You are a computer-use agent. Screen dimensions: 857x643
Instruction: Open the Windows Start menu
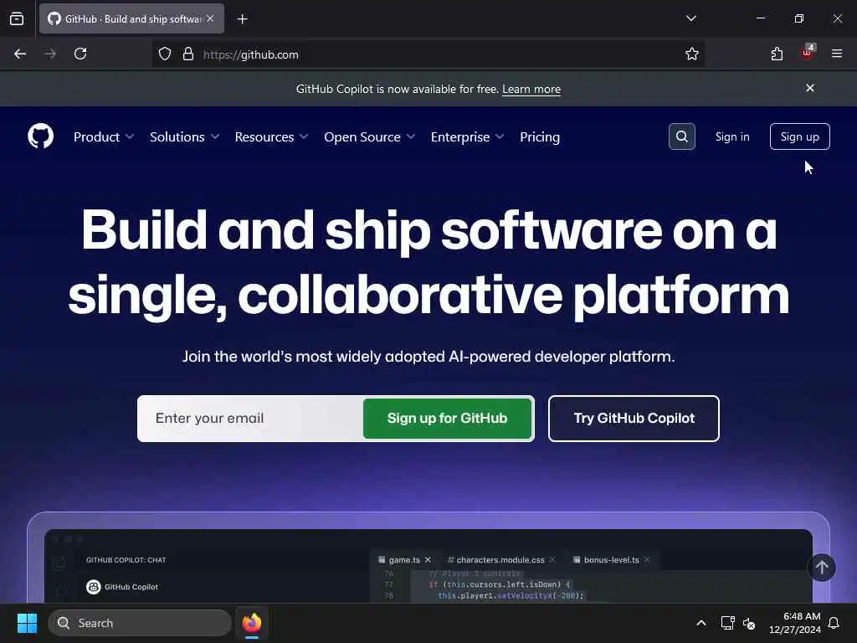point(27,623)
